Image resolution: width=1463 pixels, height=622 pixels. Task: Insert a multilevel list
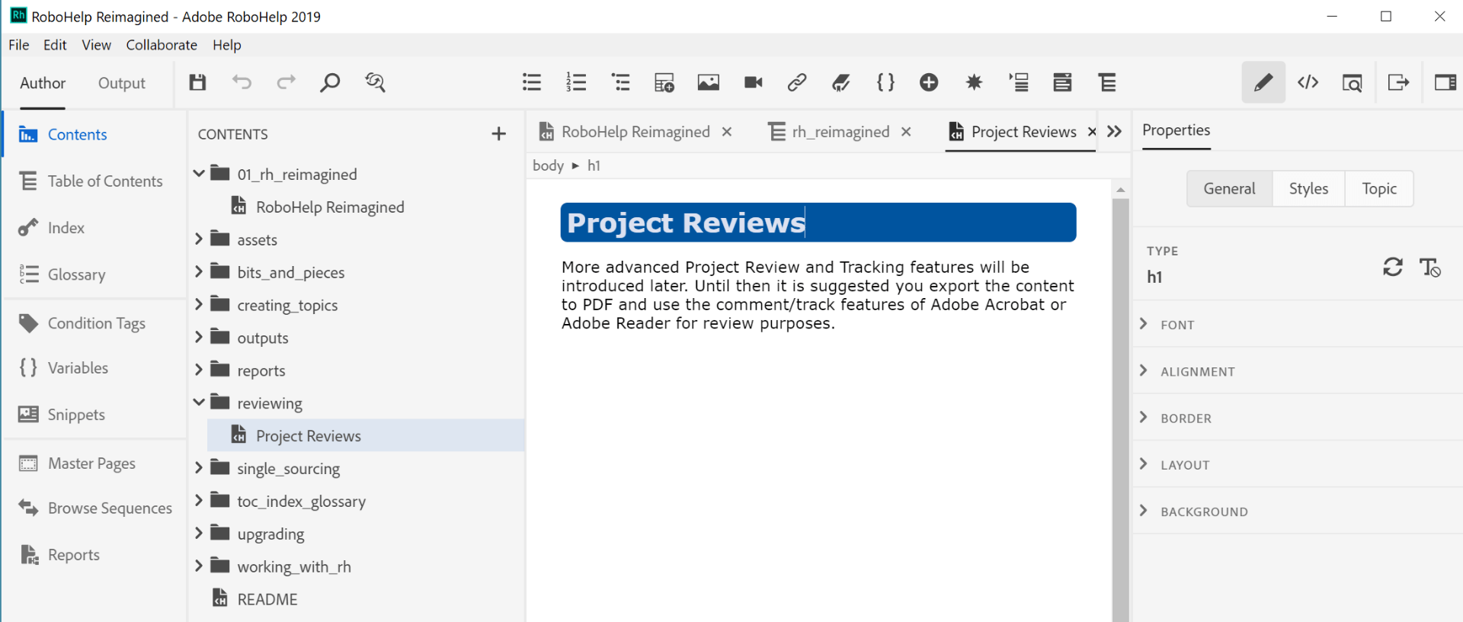click(x=621, y=82)
